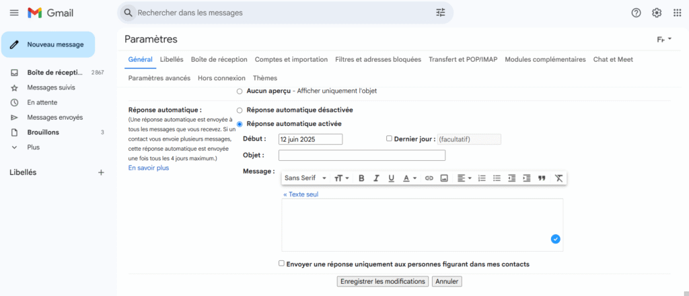
Task: Enable the 'Dernier jour' checkbox
Action: click(389, 139)
